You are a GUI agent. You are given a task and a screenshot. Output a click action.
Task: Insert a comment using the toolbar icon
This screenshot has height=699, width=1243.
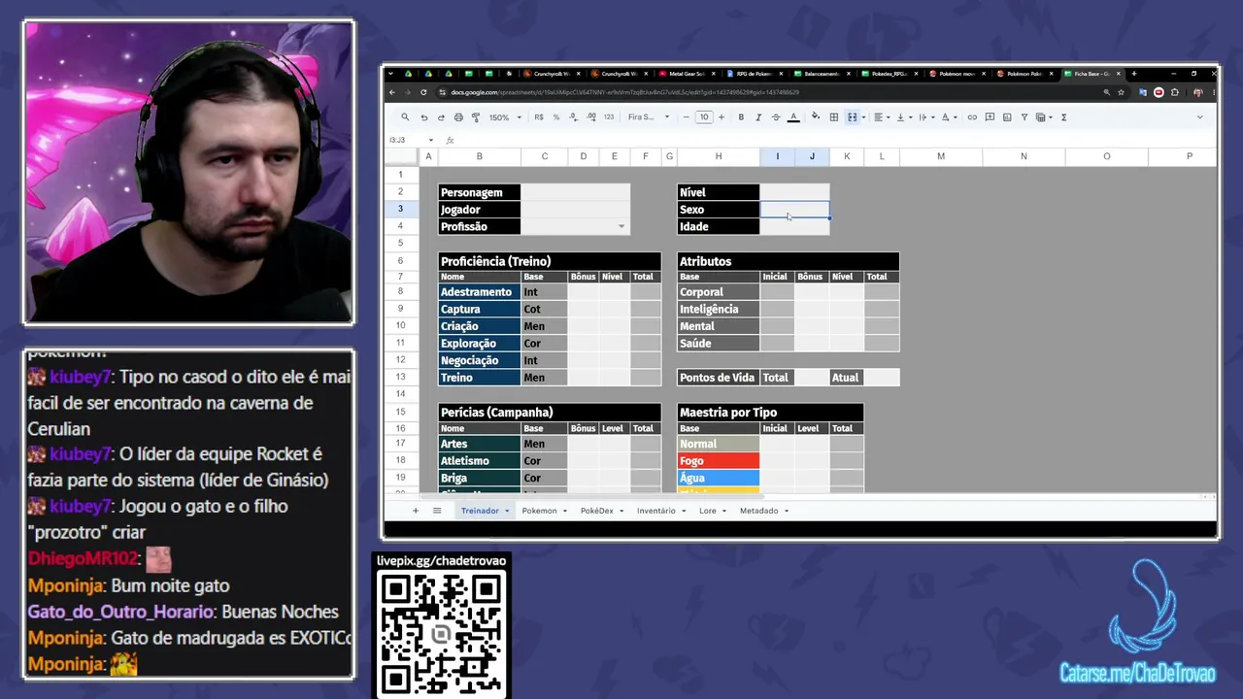(x=990, y=117)
